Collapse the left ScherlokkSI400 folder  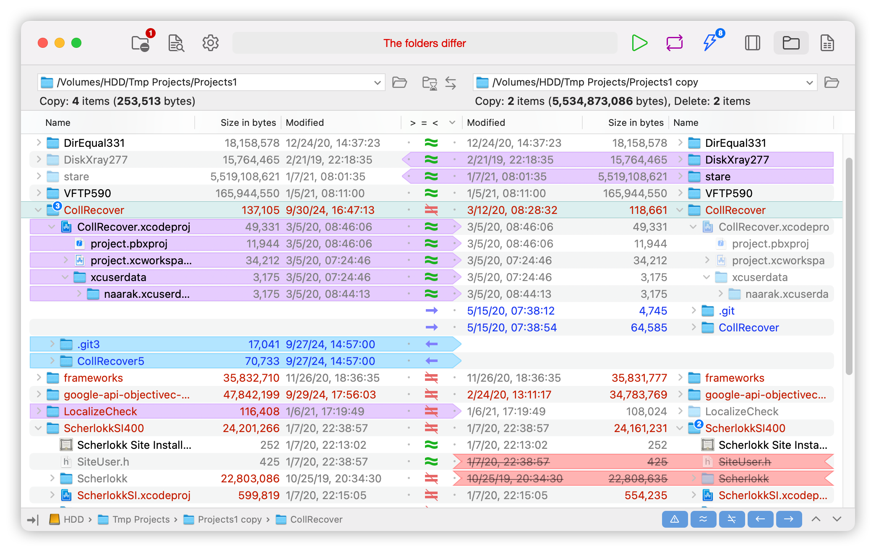click(x=39, y=428)
